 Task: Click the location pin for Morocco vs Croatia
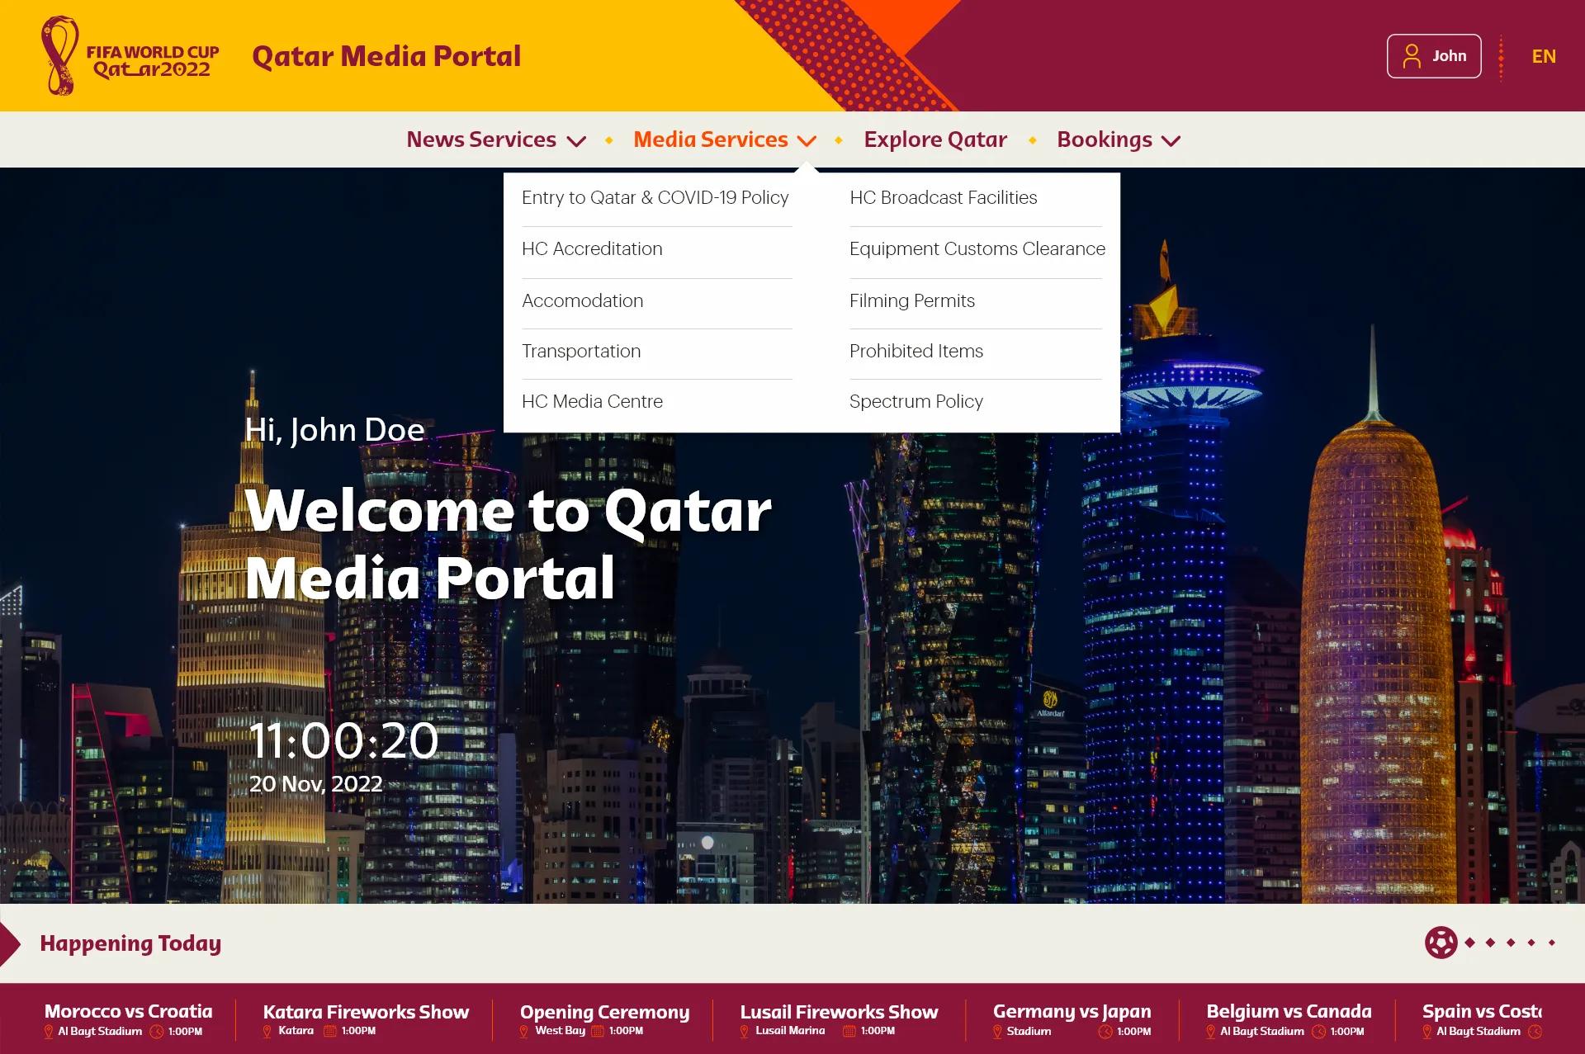click(49, 1032)
